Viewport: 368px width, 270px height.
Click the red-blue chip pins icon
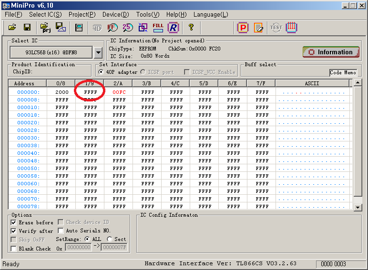point(291,28)
